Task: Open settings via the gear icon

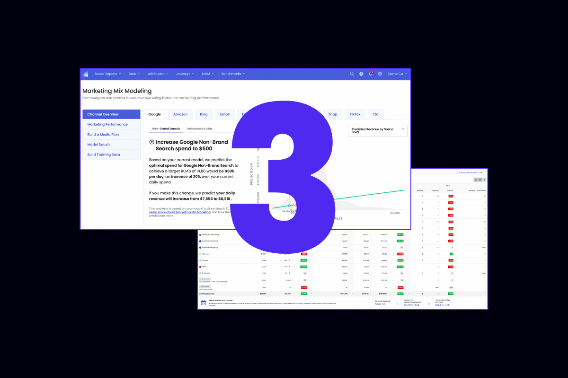Action: (380, 74)
